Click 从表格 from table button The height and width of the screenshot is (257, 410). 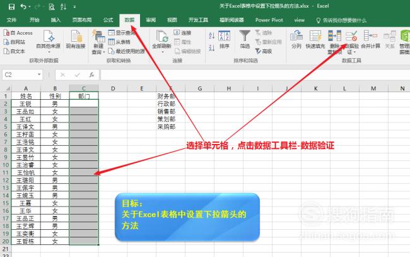coord(119,42)
